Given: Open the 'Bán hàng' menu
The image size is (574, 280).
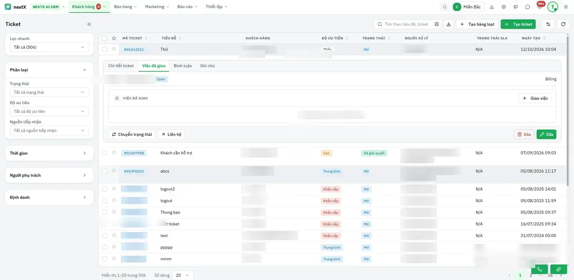Looking at the screenshot, I should tap(125, 7).
